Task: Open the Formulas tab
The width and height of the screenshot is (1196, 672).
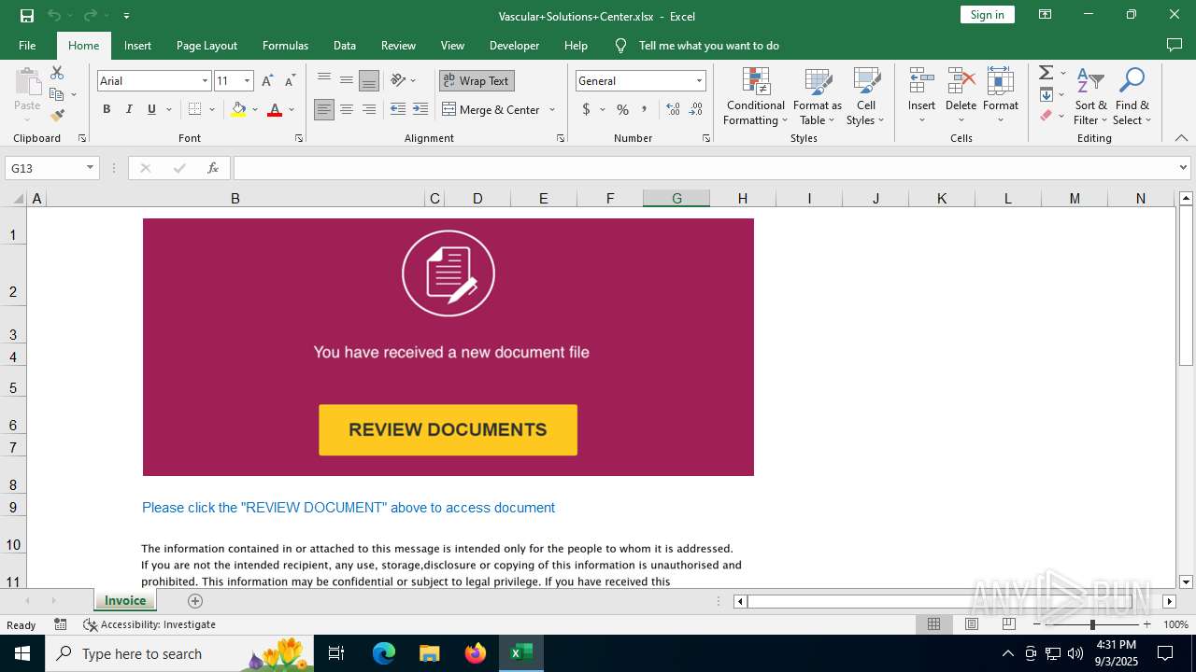Action: tap(285, 45)
